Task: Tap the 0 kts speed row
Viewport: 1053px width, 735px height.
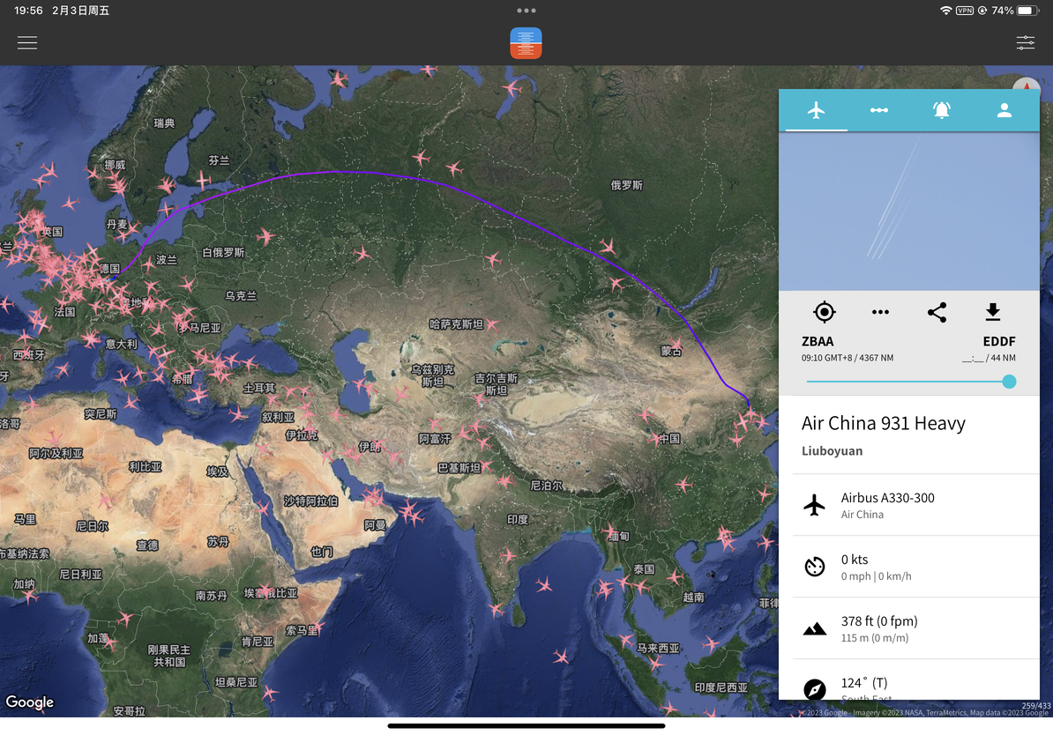Action: (x=916, y=567)
